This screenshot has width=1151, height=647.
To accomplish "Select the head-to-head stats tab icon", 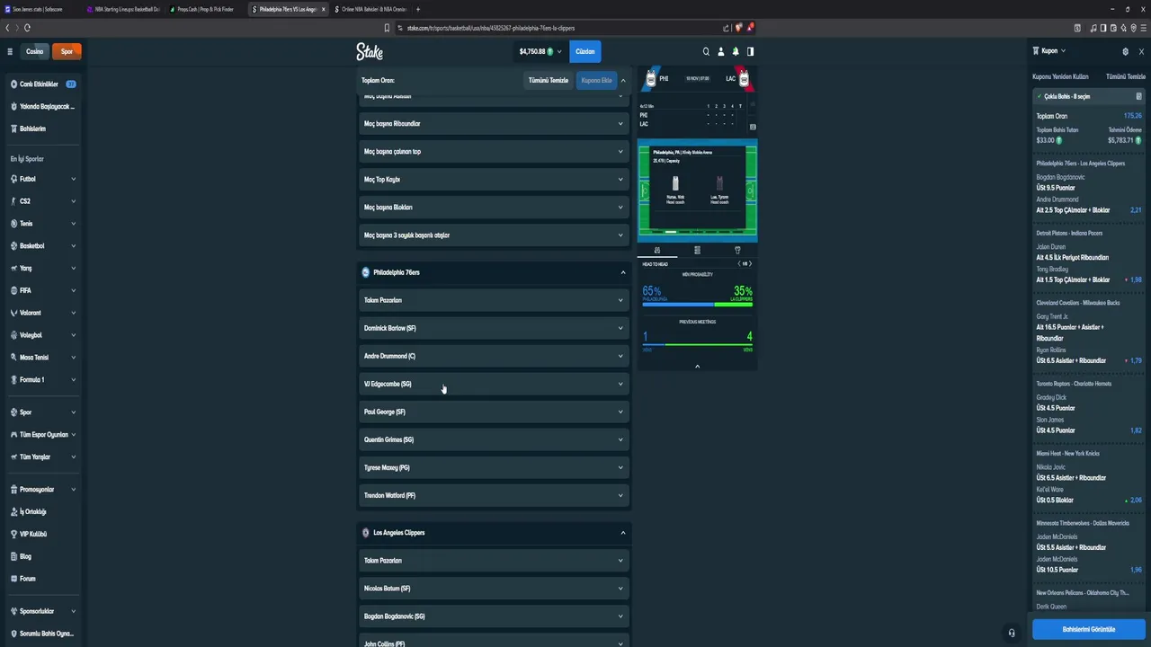I will click(657, 250).
